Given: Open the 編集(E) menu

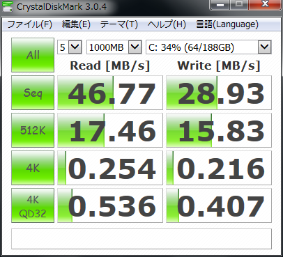Looking at the screenshot, I should (x=76, y=24).
